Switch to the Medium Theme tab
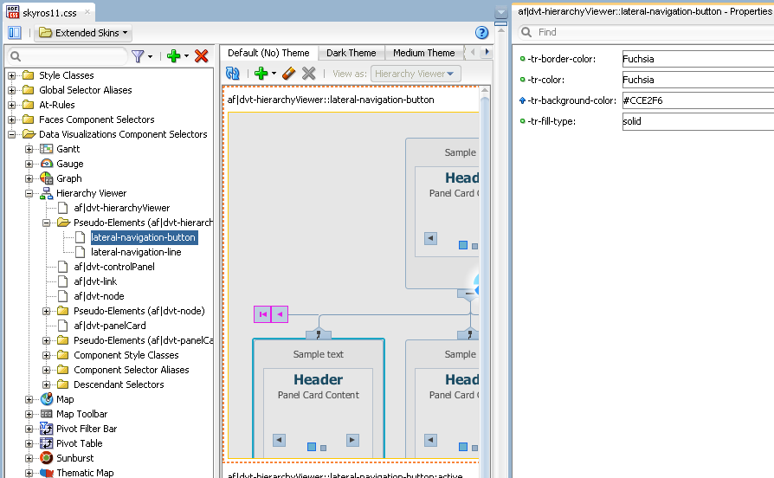This screenshot has width=774, height=478. pyautogui.click(x=423, y=53)
